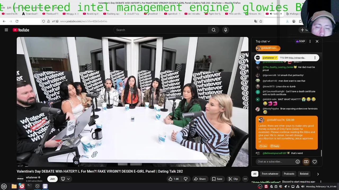Viewport: 339px width, 190px height.
Task: Open pinned message three-dot options
Action: (315, 58)
